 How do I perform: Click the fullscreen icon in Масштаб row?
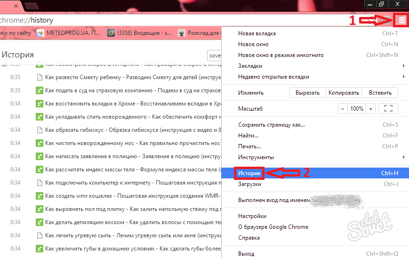388,109
